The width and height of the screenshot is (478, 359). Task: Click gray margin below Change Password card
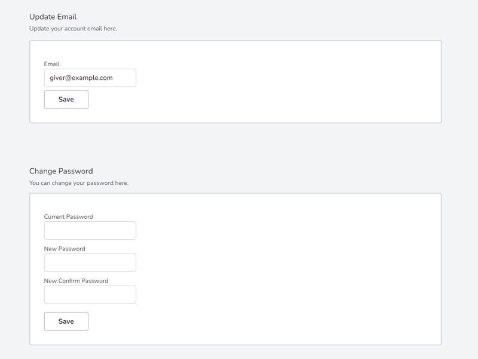pyautogui.click(x=235, y=352)
